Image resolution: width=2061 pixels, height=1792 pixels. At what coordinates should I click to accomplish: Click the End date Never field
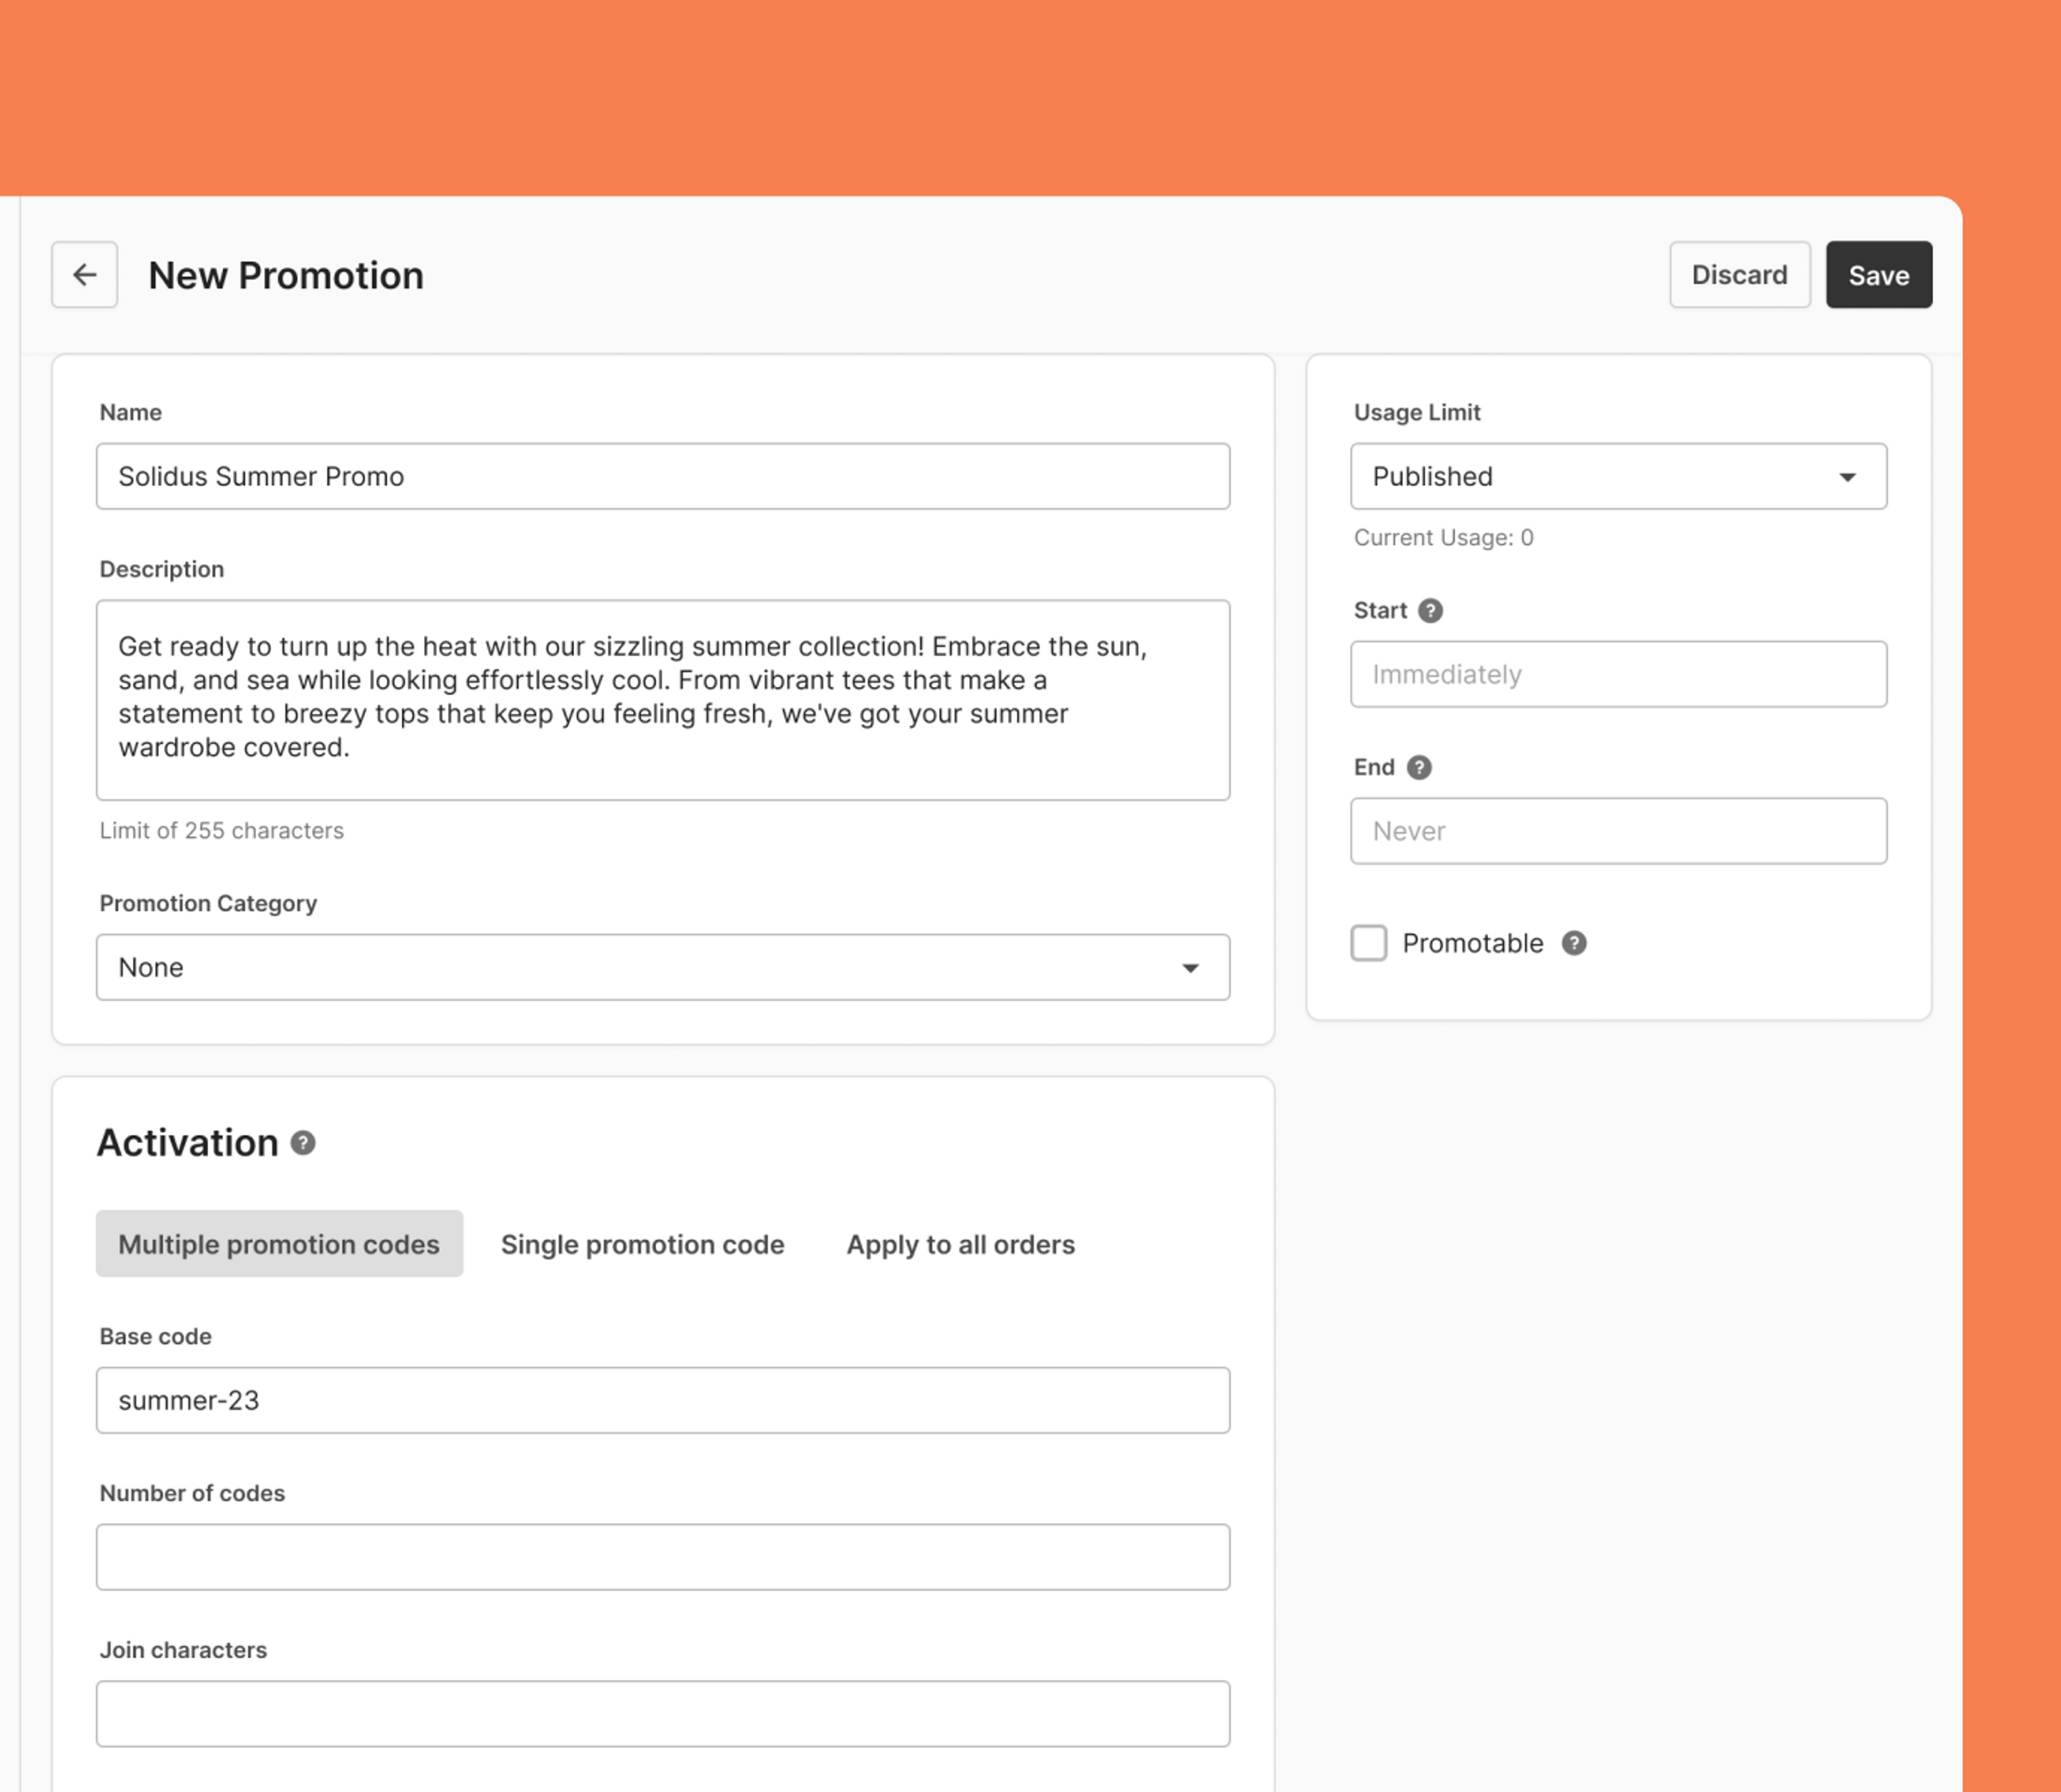1617,831
